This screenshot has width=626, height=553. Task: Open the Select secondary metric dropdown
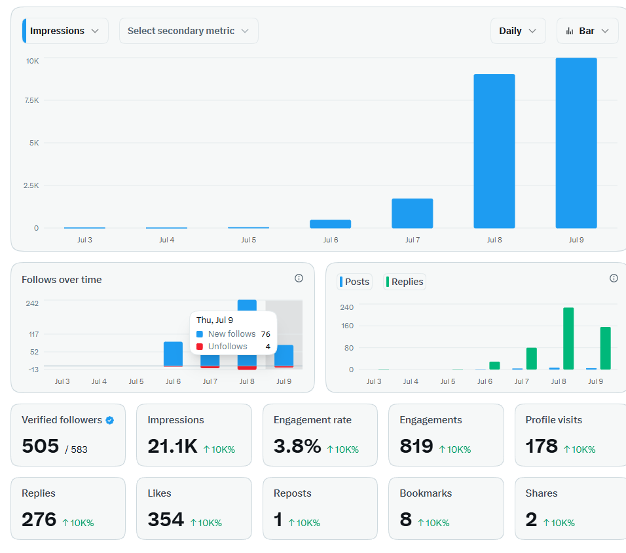pyautogui.click(x=189, y=31)
